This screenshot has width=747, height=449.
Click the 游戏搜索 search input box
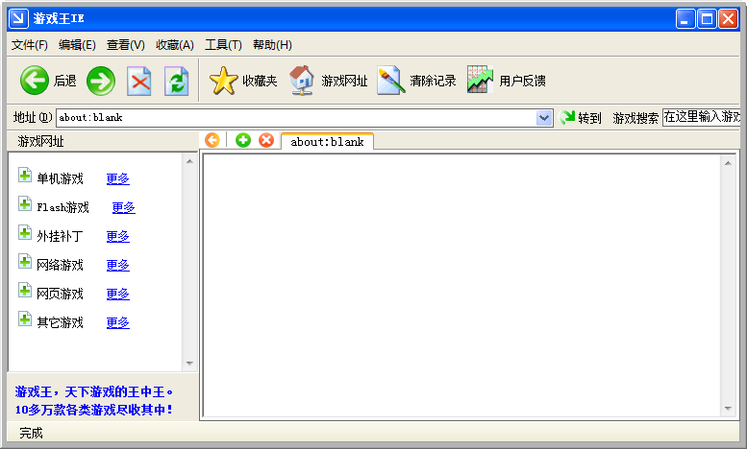click(x=701, y=117)
